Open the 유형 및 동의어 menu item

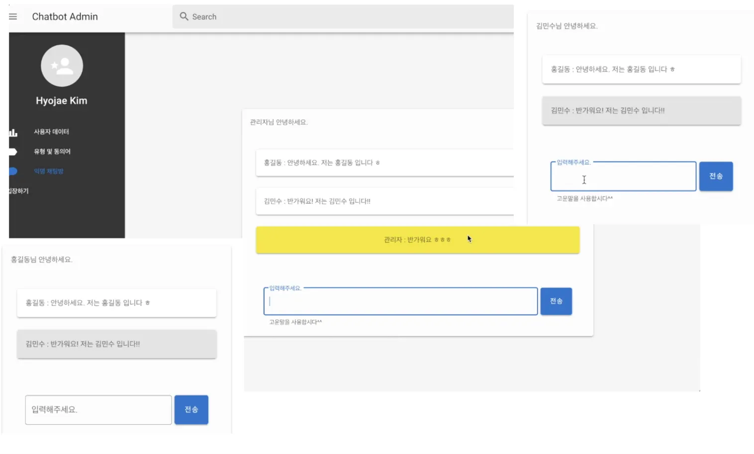pyautogui.click(x=52, y=151)
